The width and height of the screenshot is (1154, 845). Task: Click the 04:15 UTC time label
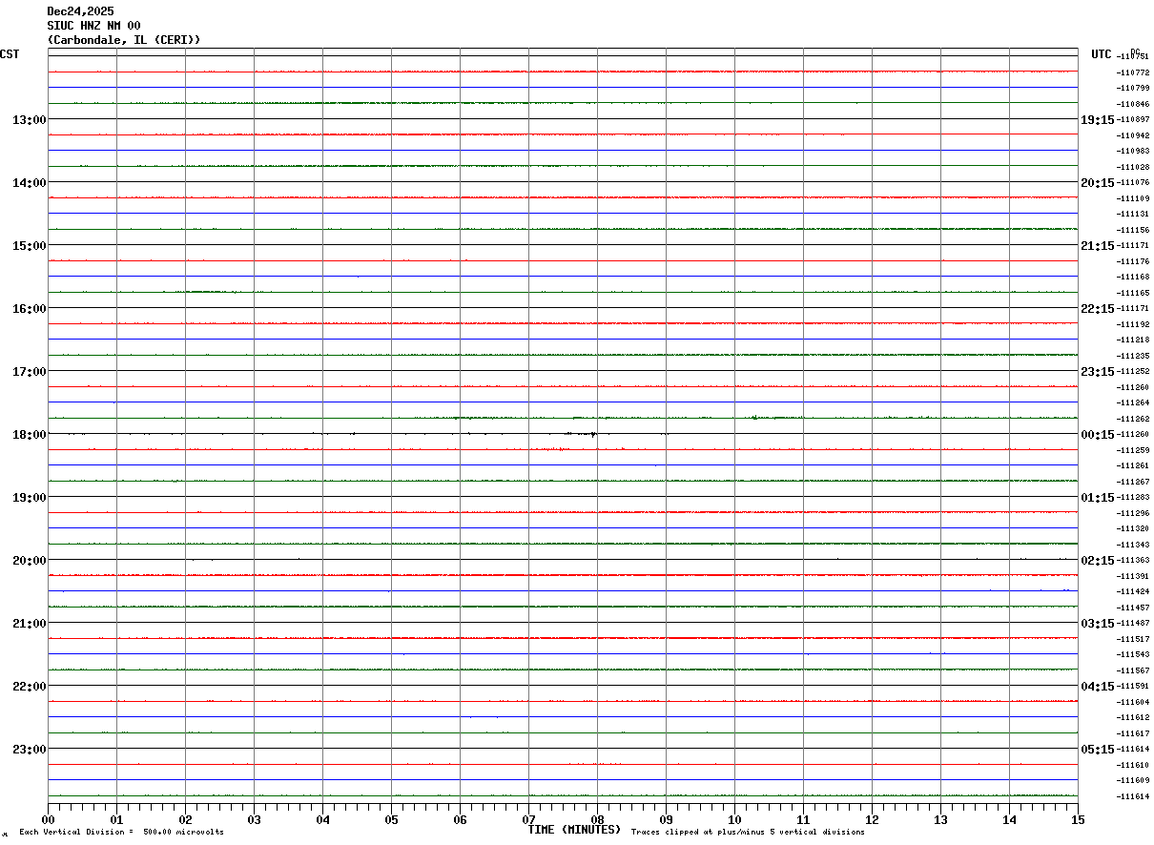1097,687
